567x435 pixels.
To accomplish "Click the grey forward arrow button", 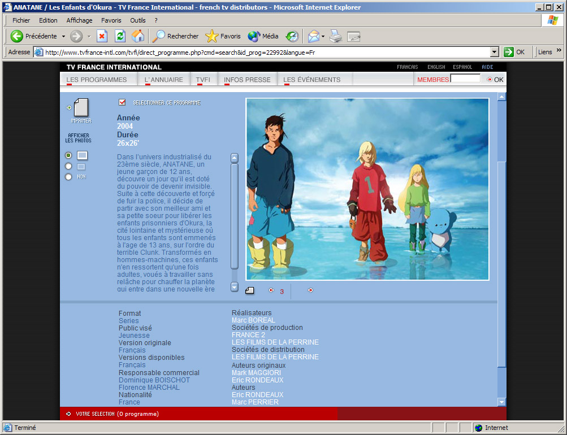I will (x=76, y=36).
